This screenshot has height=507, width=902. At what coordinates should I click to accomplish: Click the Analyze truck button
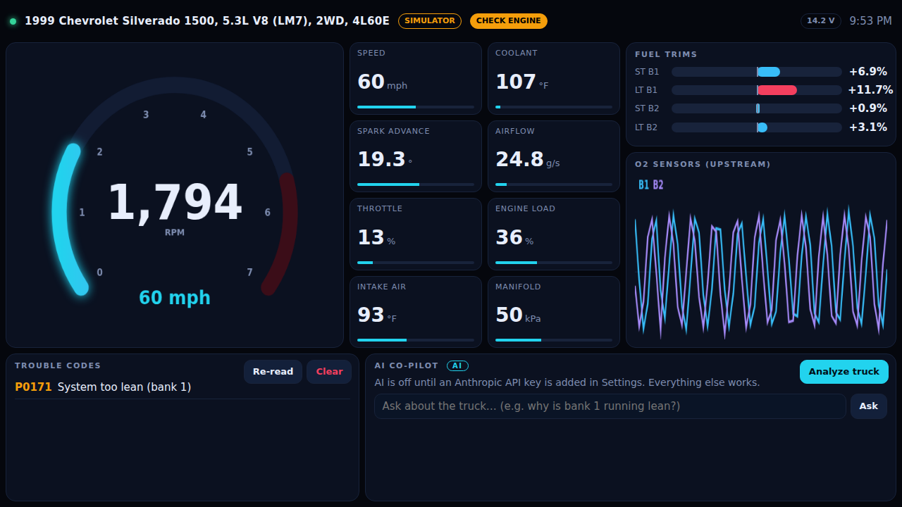click(x=844, y=372)
